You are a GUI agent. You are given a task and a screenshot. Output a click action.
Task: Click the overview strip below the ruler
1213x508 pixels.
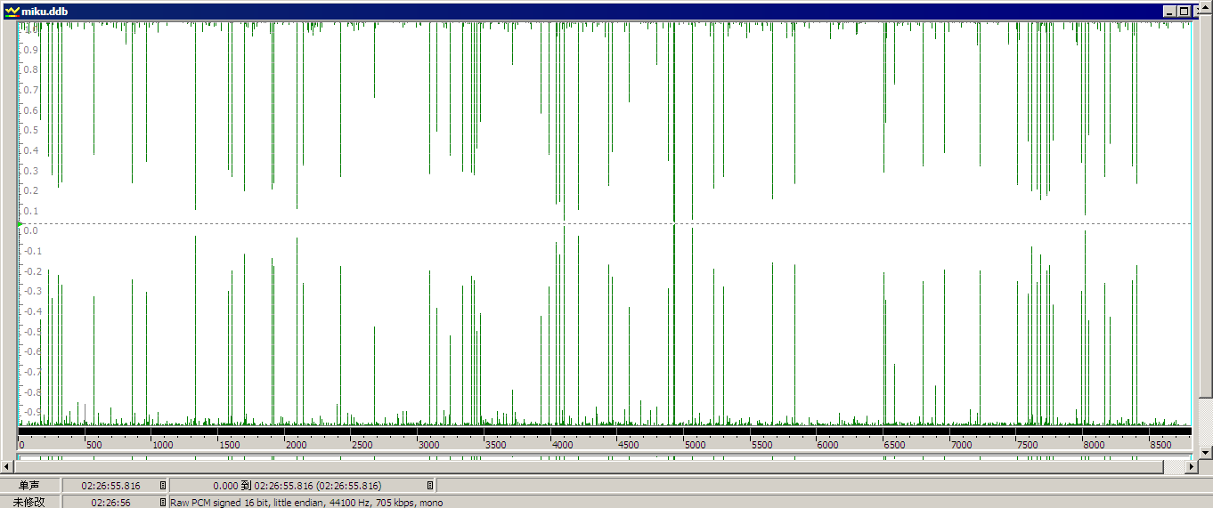604,457
